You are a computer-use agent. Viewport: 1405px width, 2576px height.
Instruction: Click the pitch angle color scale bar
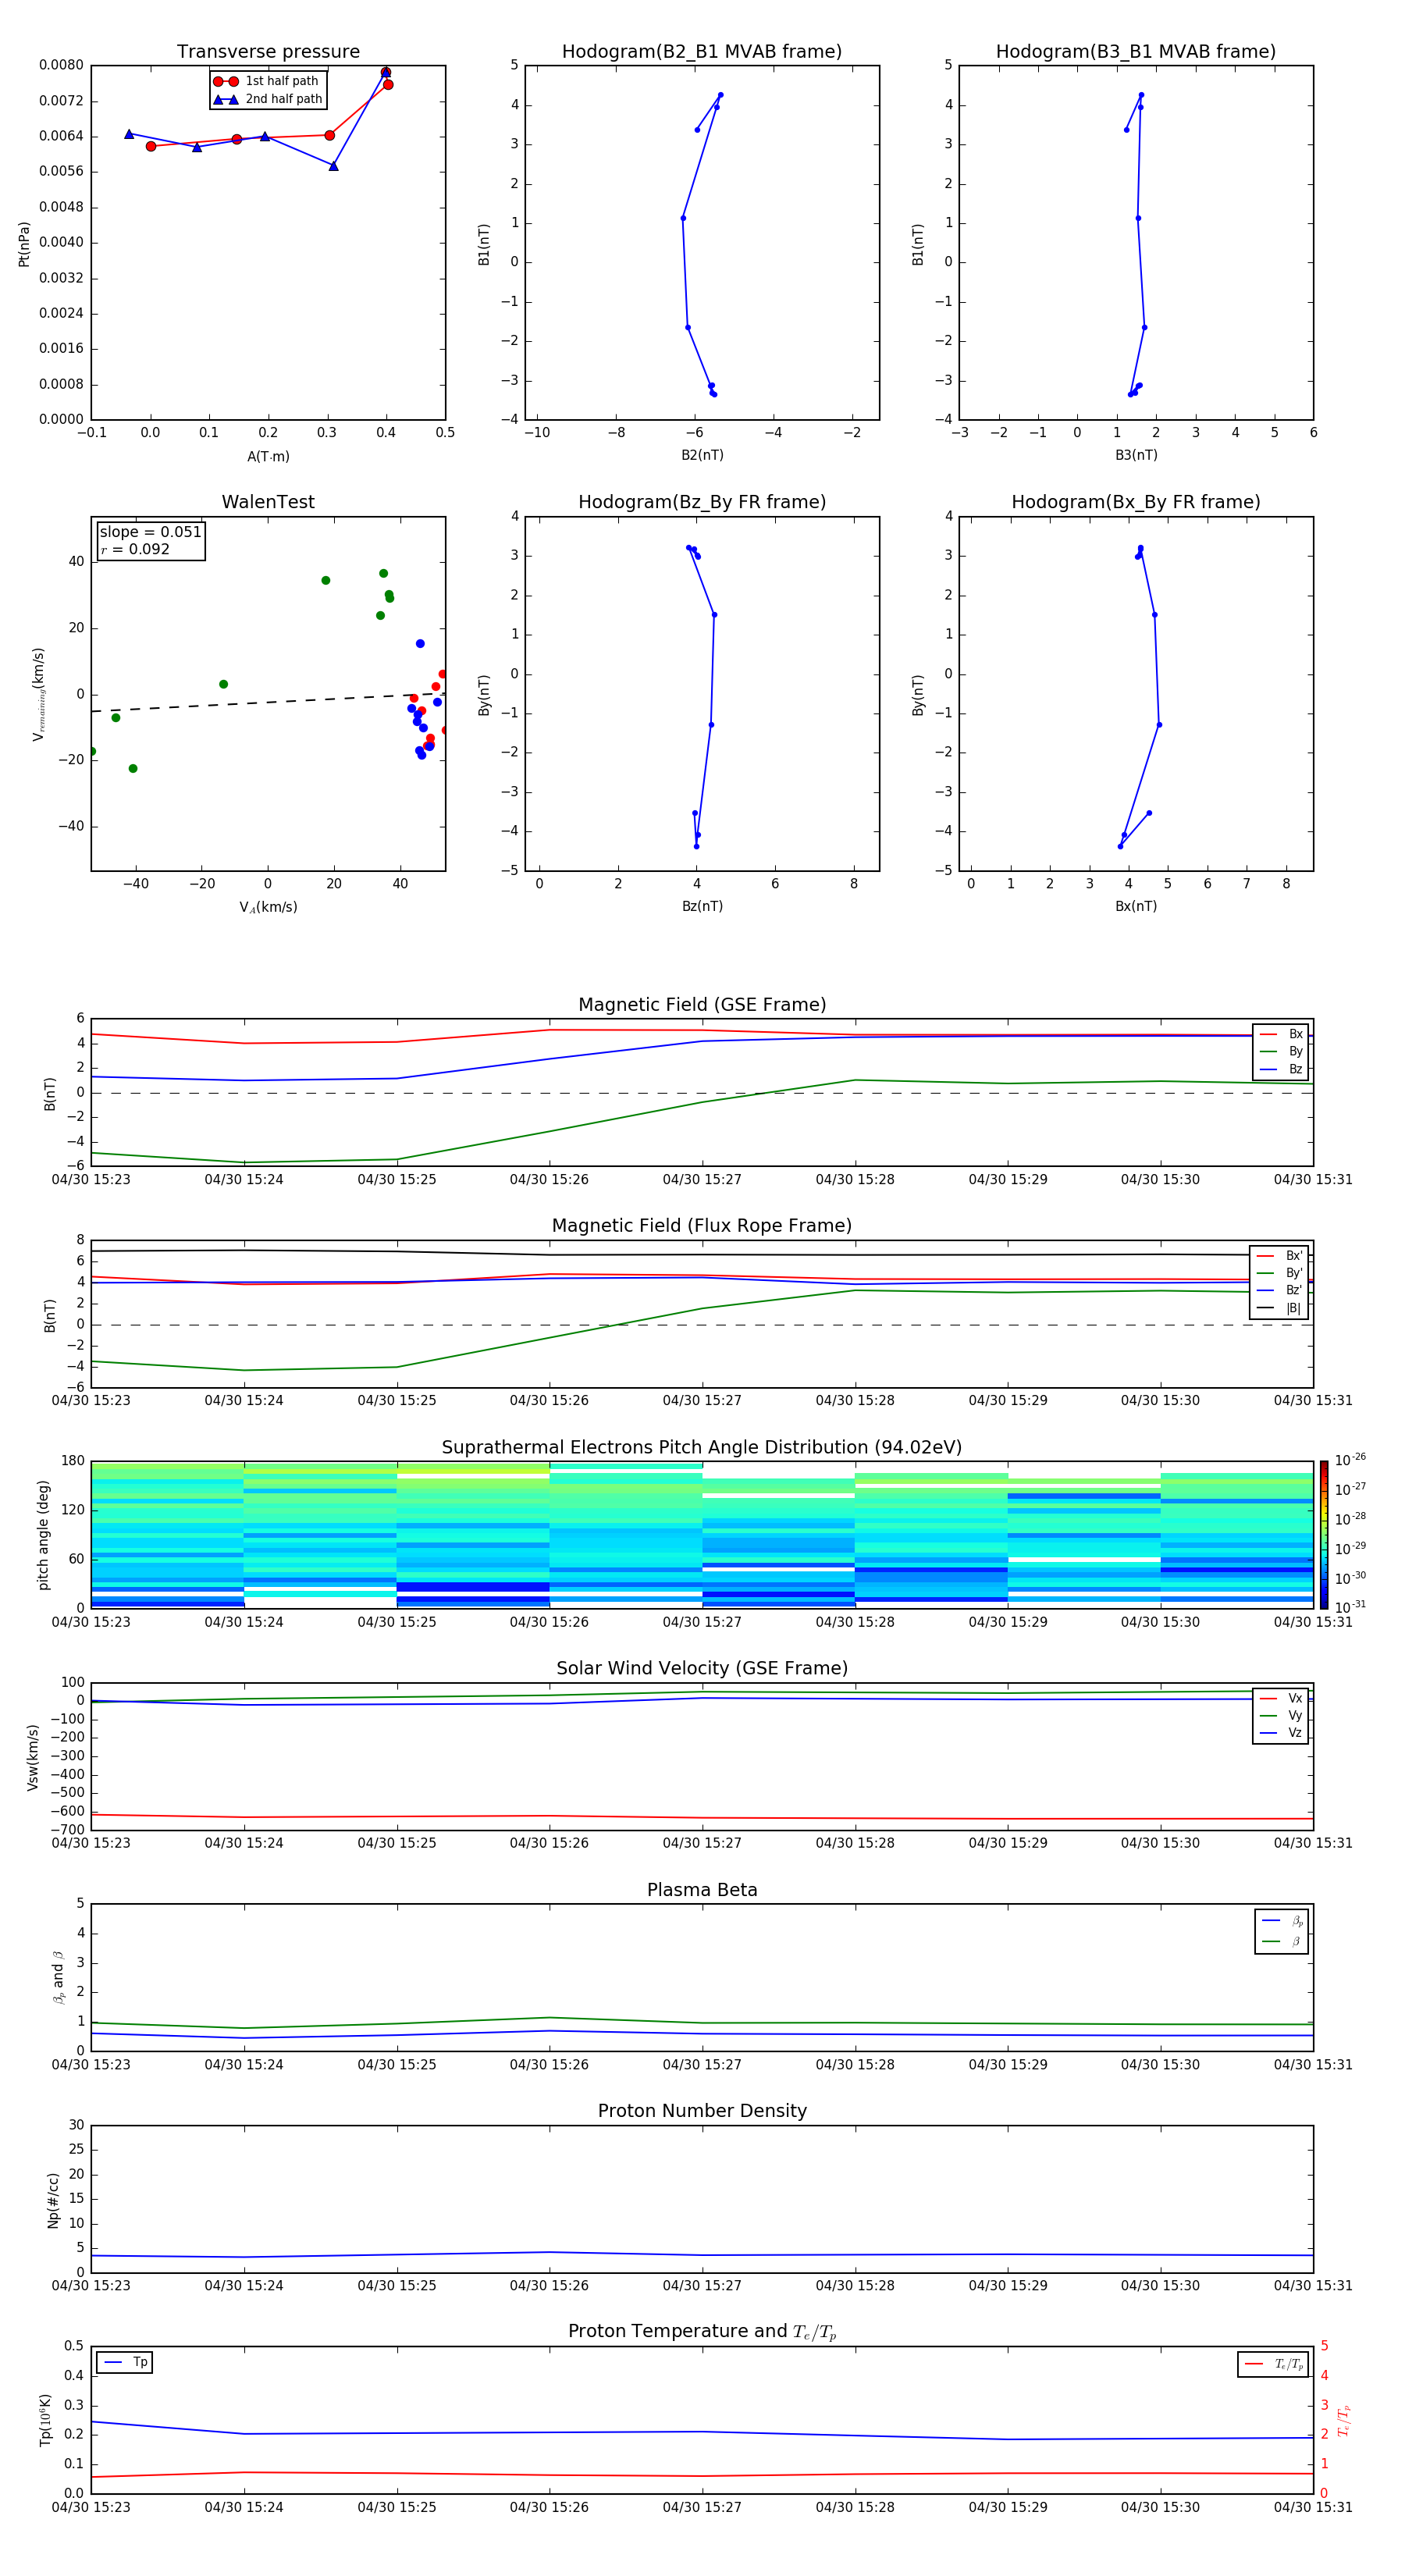point(1324,1534)
